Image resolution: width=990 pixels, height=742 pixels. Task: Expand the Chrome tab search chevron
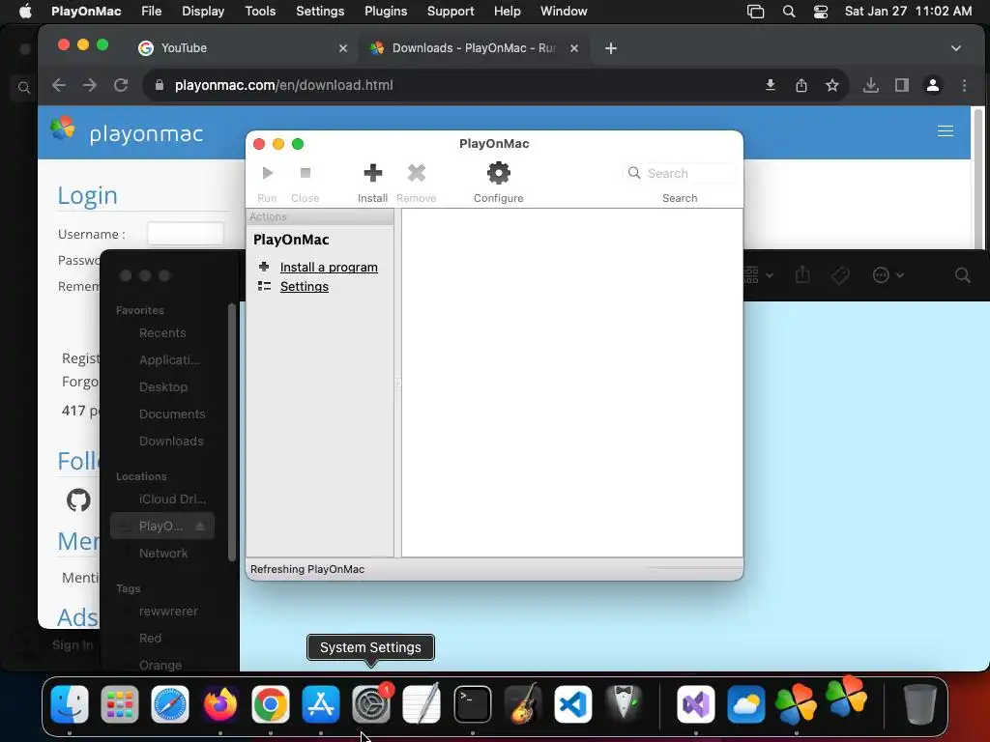click(956, 48)
